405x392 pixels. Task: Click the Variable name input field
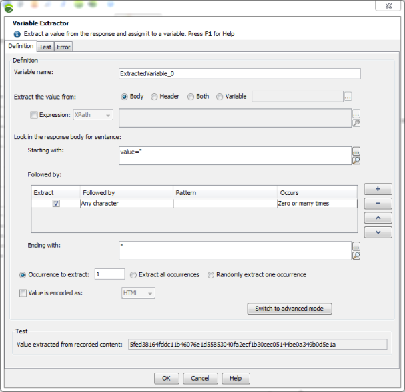pyautogui.click(x=240, y=73)
